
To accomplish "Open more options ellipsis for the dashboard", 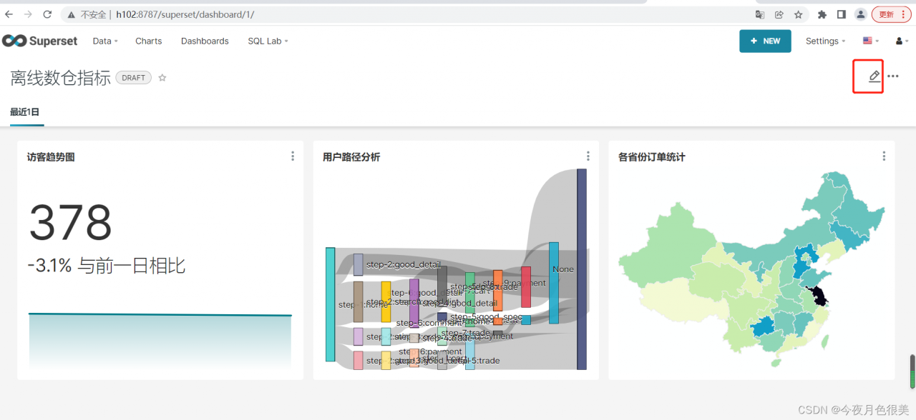I will click(892, 76).
